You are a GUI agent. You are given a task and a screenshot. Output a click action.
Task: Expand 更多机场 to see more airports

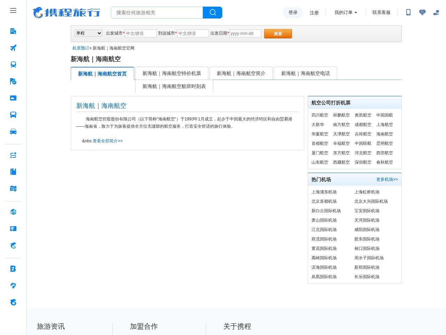pos(387,179)
